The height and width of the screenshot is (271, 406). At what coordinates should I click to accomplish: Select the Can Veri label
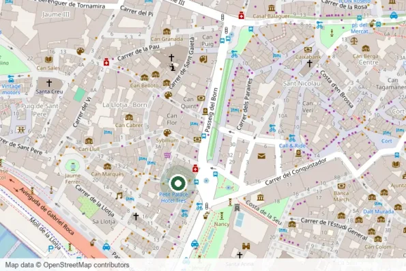tap(307, 106)
